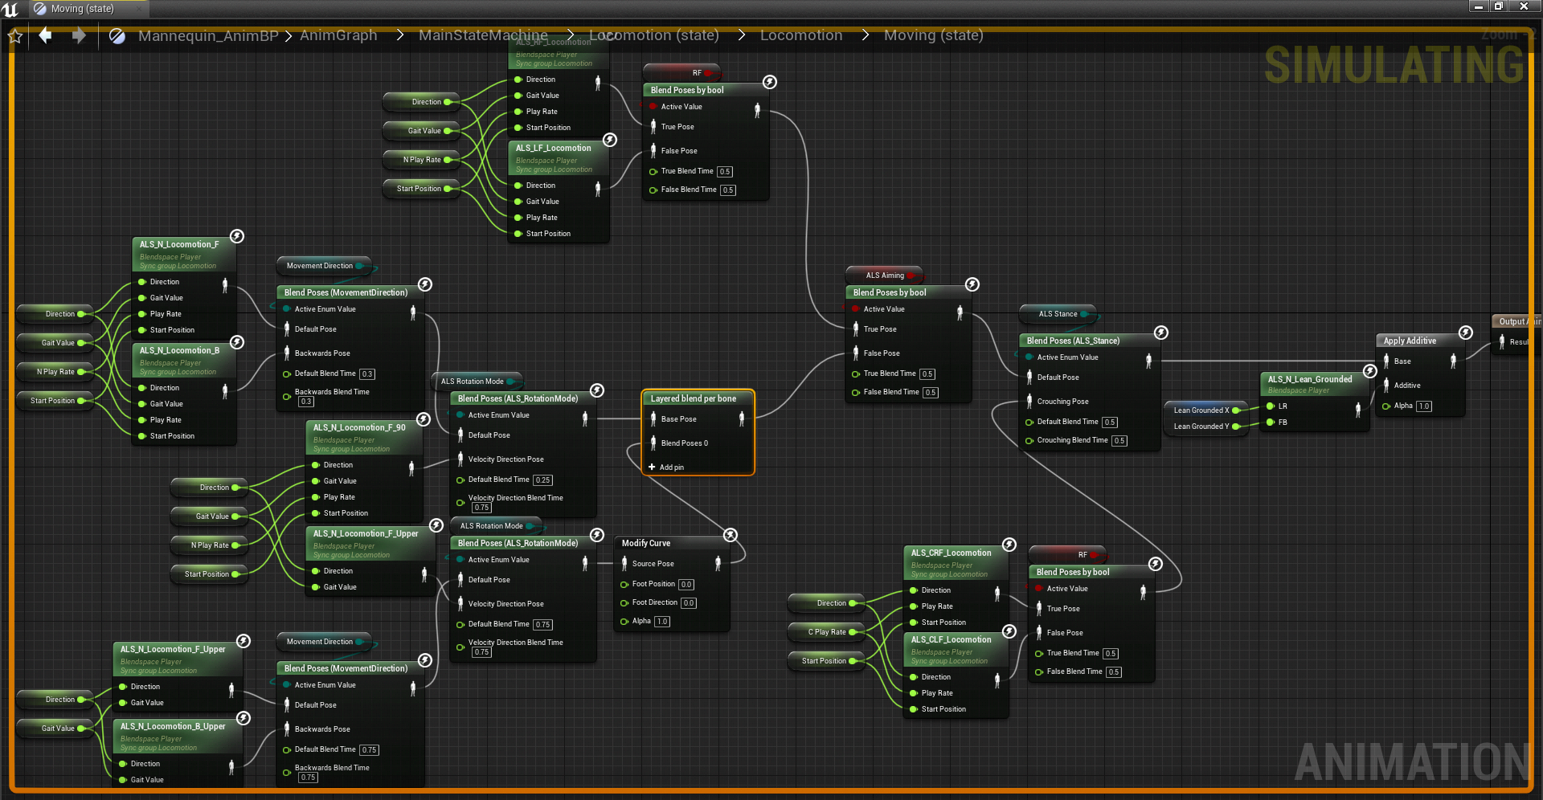The height and width of the screenshot is (800, 1543).
Task: Click fast-path icon on ALS_N_Locomotion_B node
Action: coord(237,342)
